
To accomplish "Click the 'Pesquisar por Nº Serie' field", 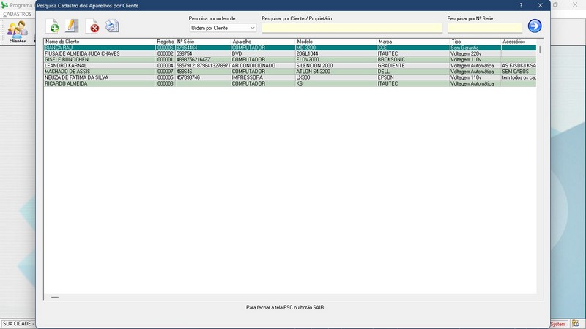I will (x=484, y=28).
